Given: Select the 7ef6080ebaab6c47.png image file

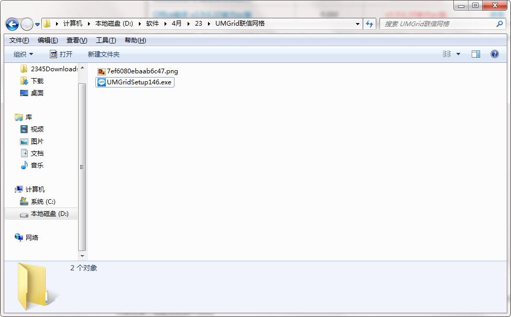Looking at the screenshot, I should tap(142, 71).
